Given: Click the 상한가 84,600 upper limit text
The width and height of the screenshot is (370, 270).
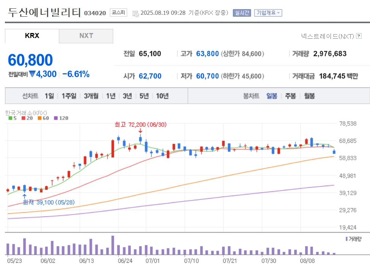Looking at the screenshot, I should [242, 54].
